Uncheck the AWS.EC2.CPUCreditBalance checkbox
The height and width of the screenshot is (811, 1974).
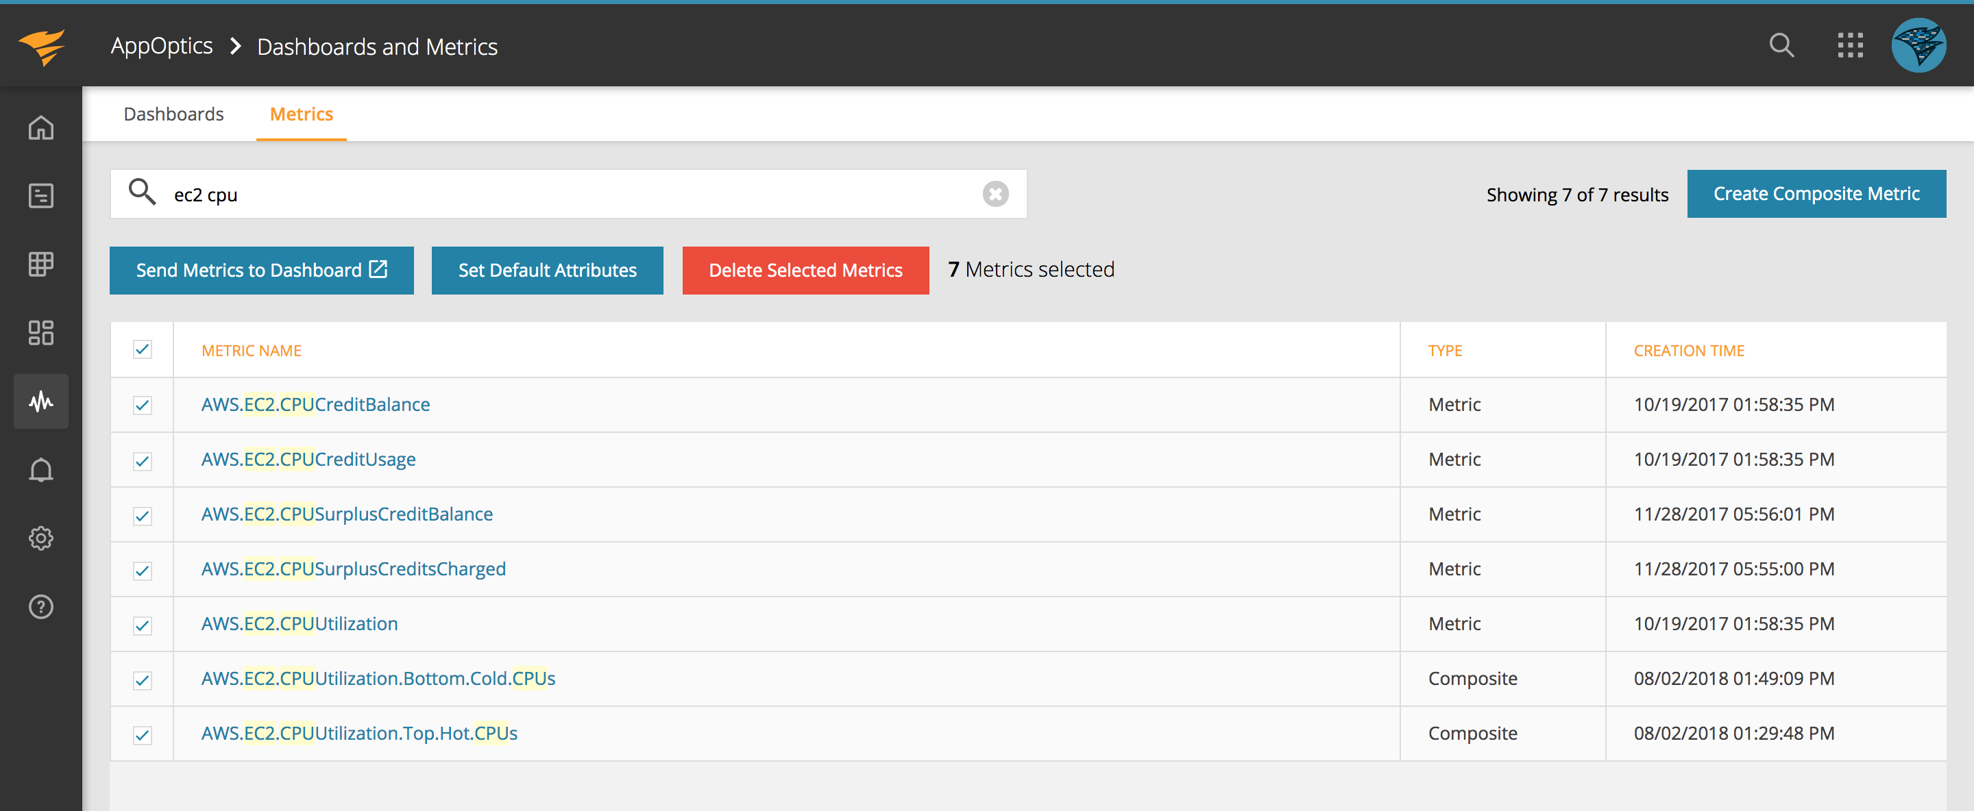(143, 405)
